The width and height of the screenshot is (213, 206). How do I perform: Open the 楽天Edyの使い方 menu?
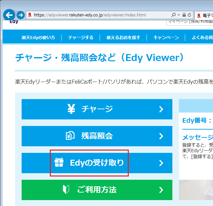tap(38, 37)
